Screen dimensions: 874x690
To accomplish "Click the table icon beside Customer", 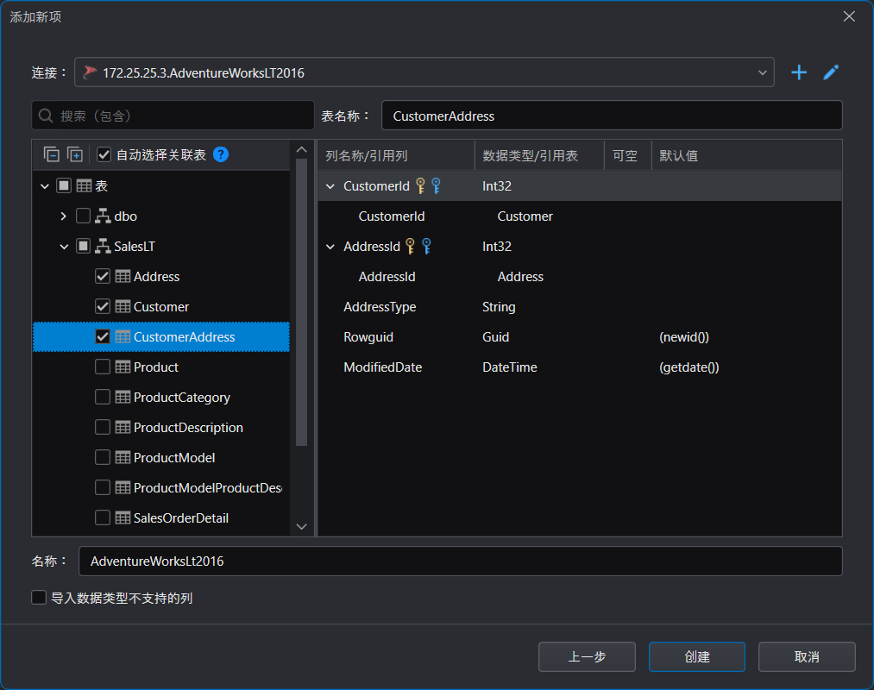I will 123,306.
